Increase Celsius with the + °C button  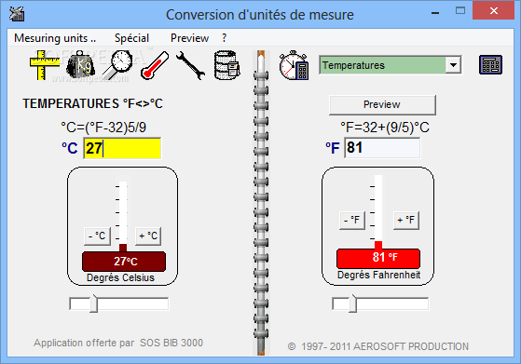(148, 236)
